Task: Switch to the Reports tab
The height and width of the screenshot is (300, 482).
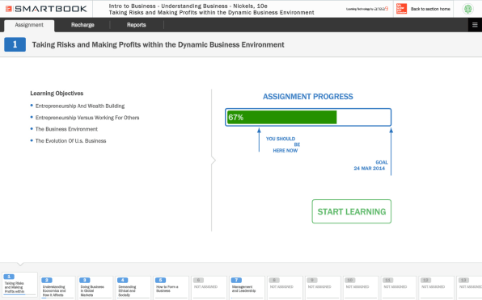Action: click(137, 25)
